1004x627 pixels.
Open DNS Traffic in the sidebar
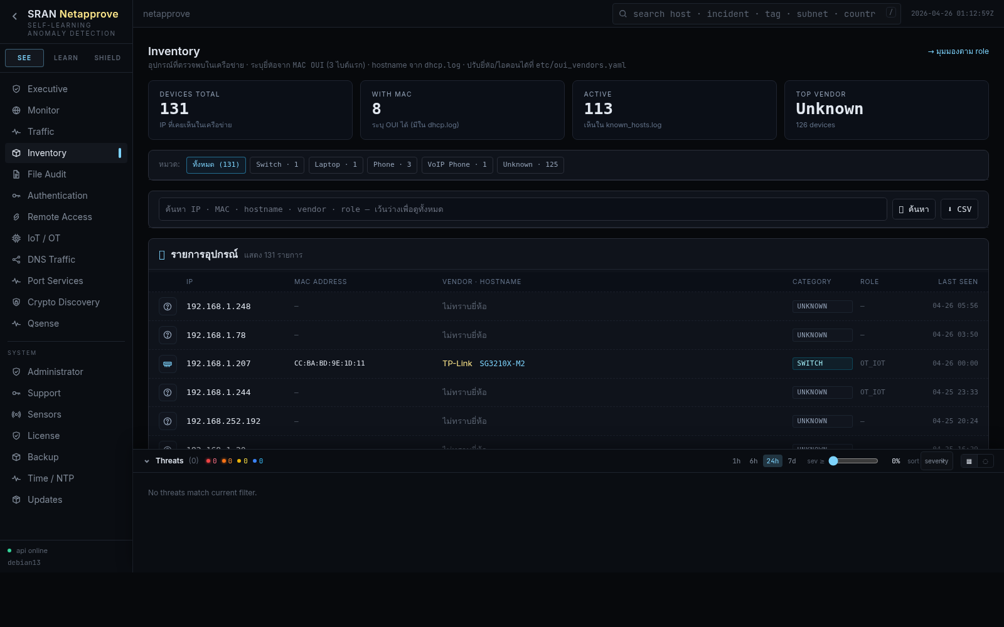51,260
